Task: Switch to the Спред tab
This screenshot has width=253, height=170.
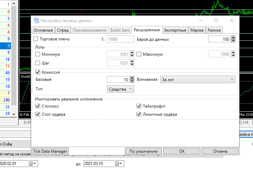Action: click(x=62, y=30)
